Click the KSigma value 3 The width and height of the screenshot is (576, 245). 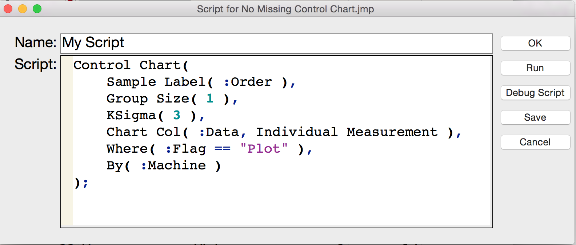click(177, 115)
